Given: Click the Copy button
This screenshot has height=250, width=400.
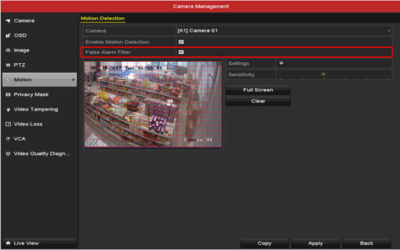Looking at the screenshot, I should point(264,243).
